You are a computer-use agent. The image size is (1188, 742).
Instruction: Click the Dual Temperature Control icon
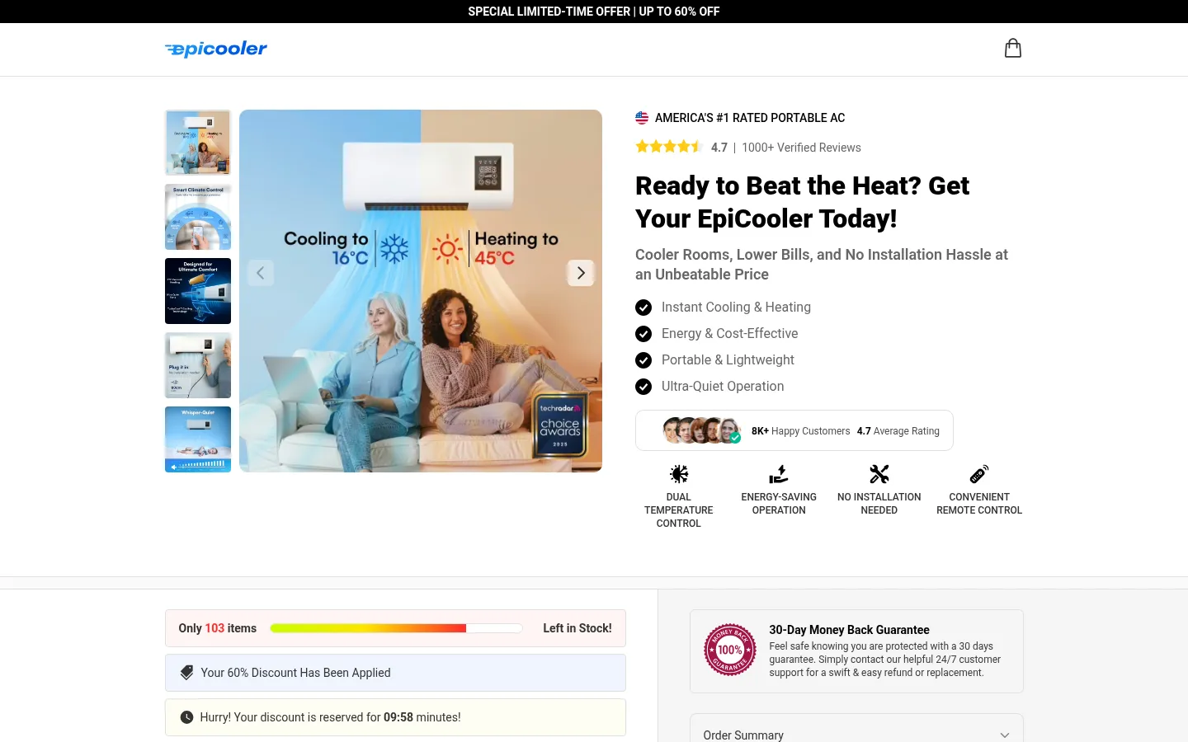pyautogui.click(x=679, y=474)
